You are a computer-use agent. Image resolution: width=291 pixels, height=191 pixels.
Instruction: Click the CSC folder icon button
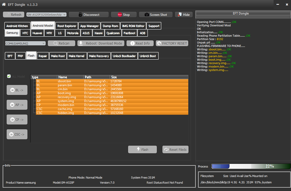pos(11,134)
